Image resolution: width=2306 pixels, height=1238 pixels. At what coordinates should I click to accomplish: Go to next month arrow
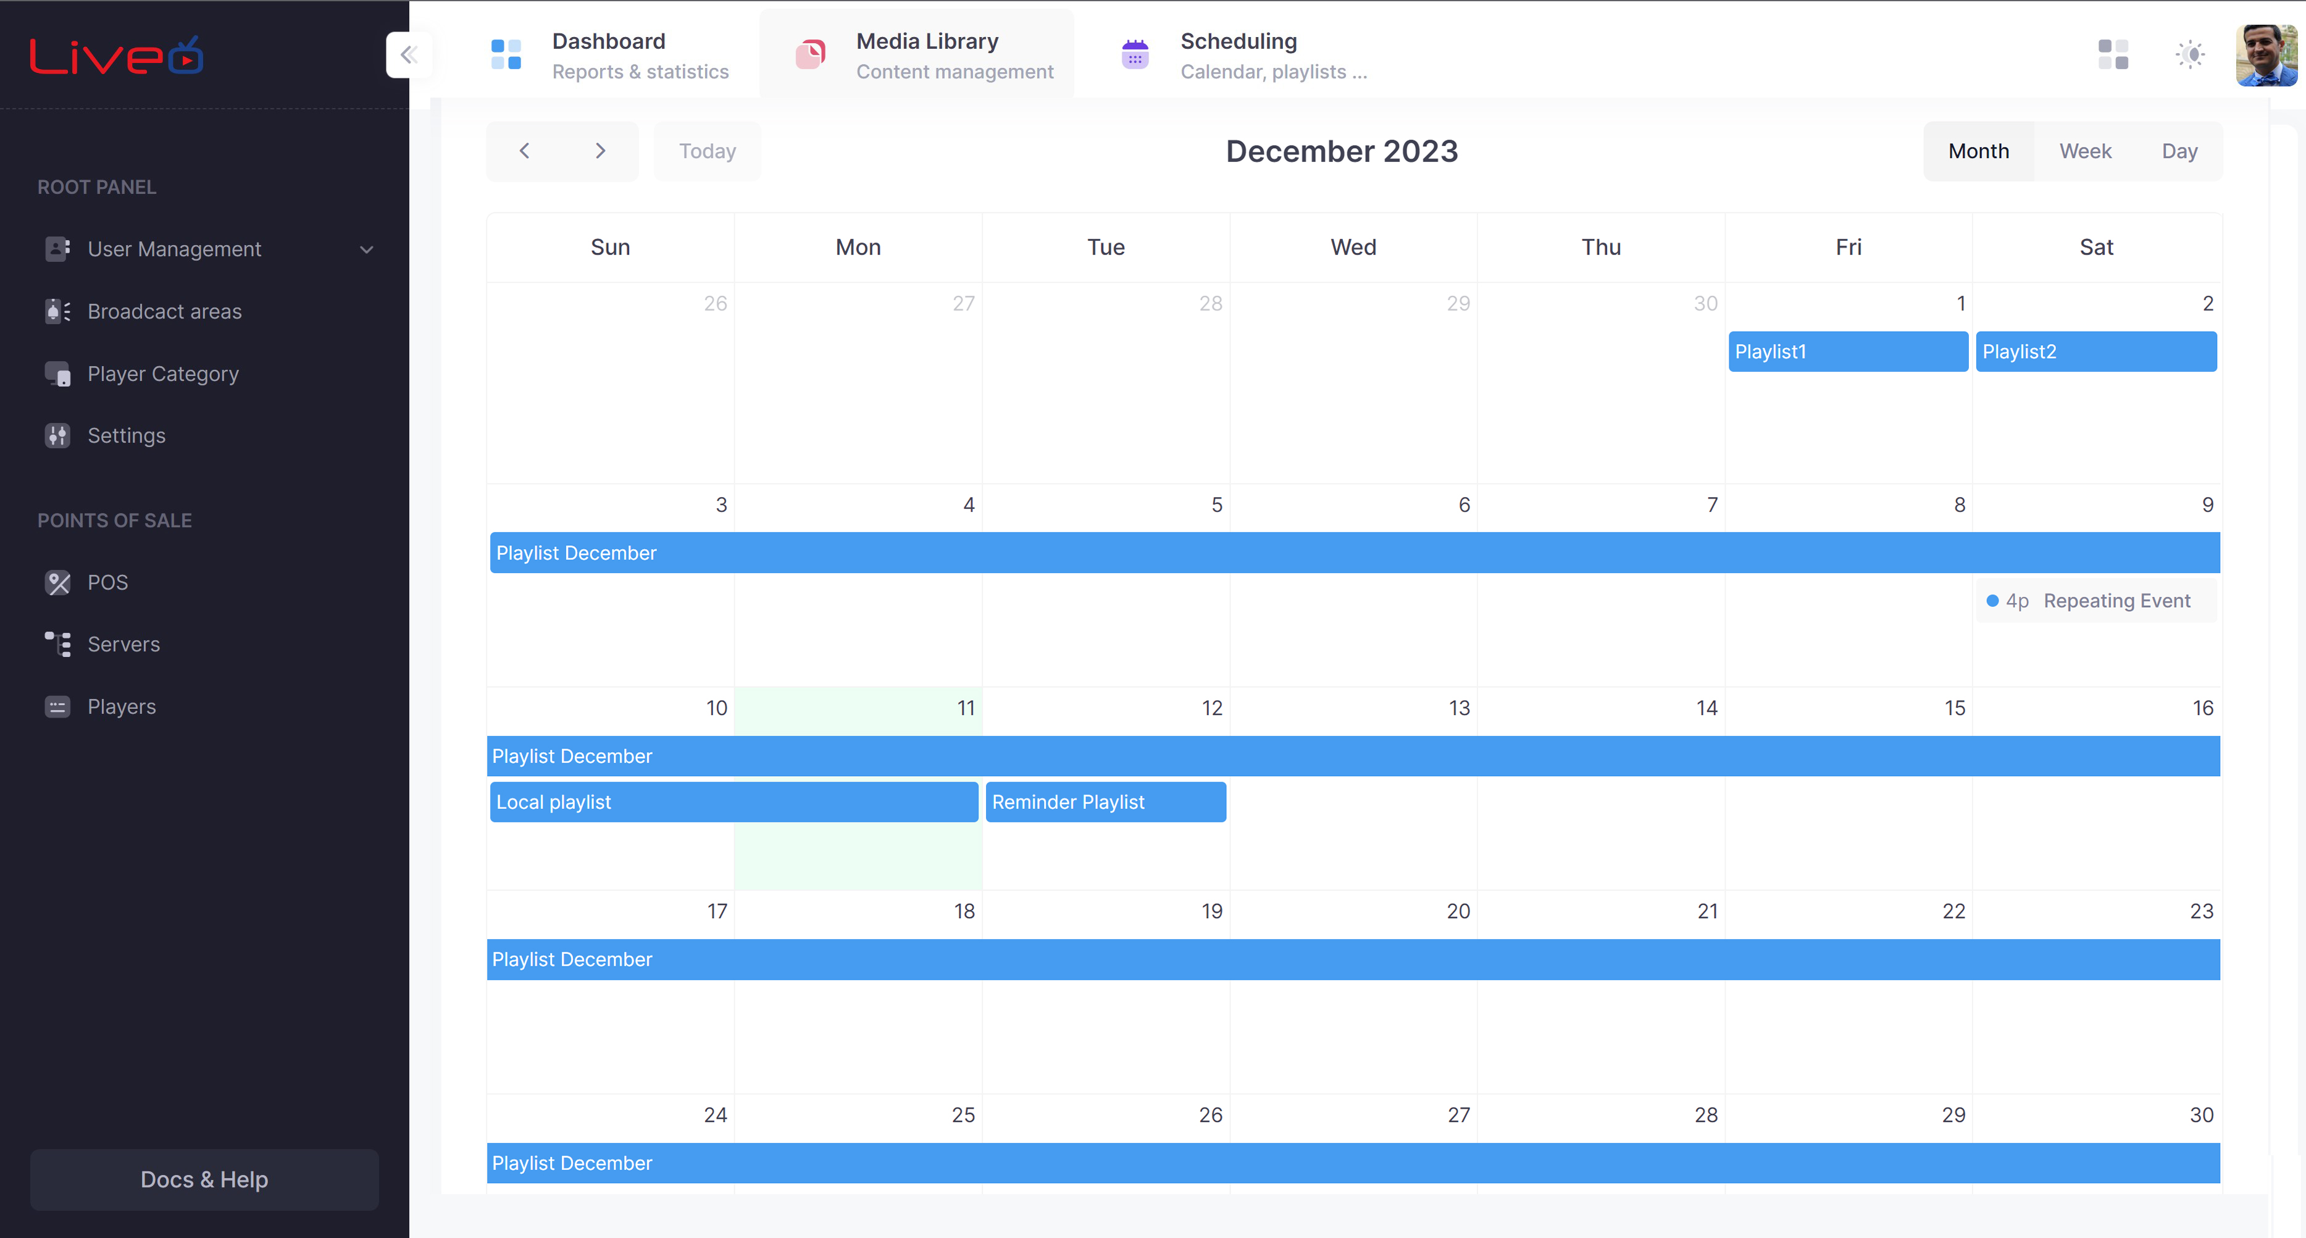click(x=601, y=151)
